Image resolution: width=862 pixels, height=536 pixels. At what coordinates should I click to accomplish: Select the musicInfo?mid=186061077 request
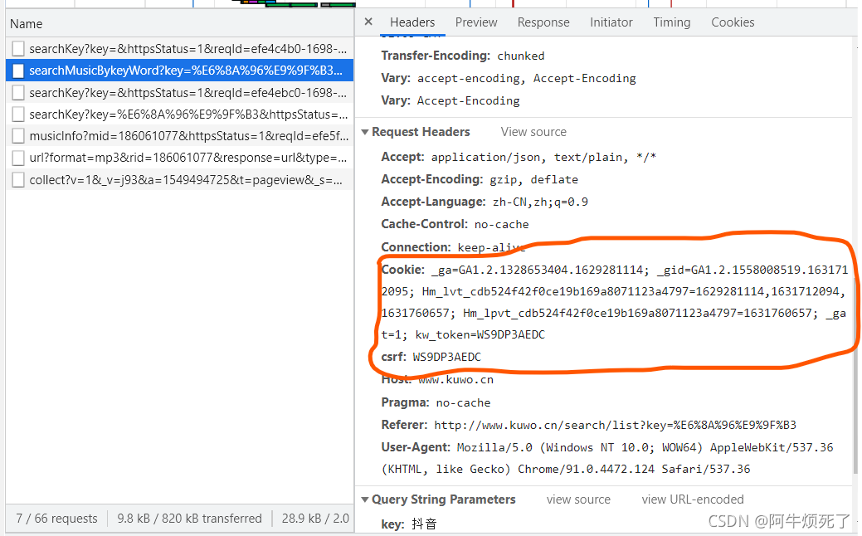pos(180,136)
